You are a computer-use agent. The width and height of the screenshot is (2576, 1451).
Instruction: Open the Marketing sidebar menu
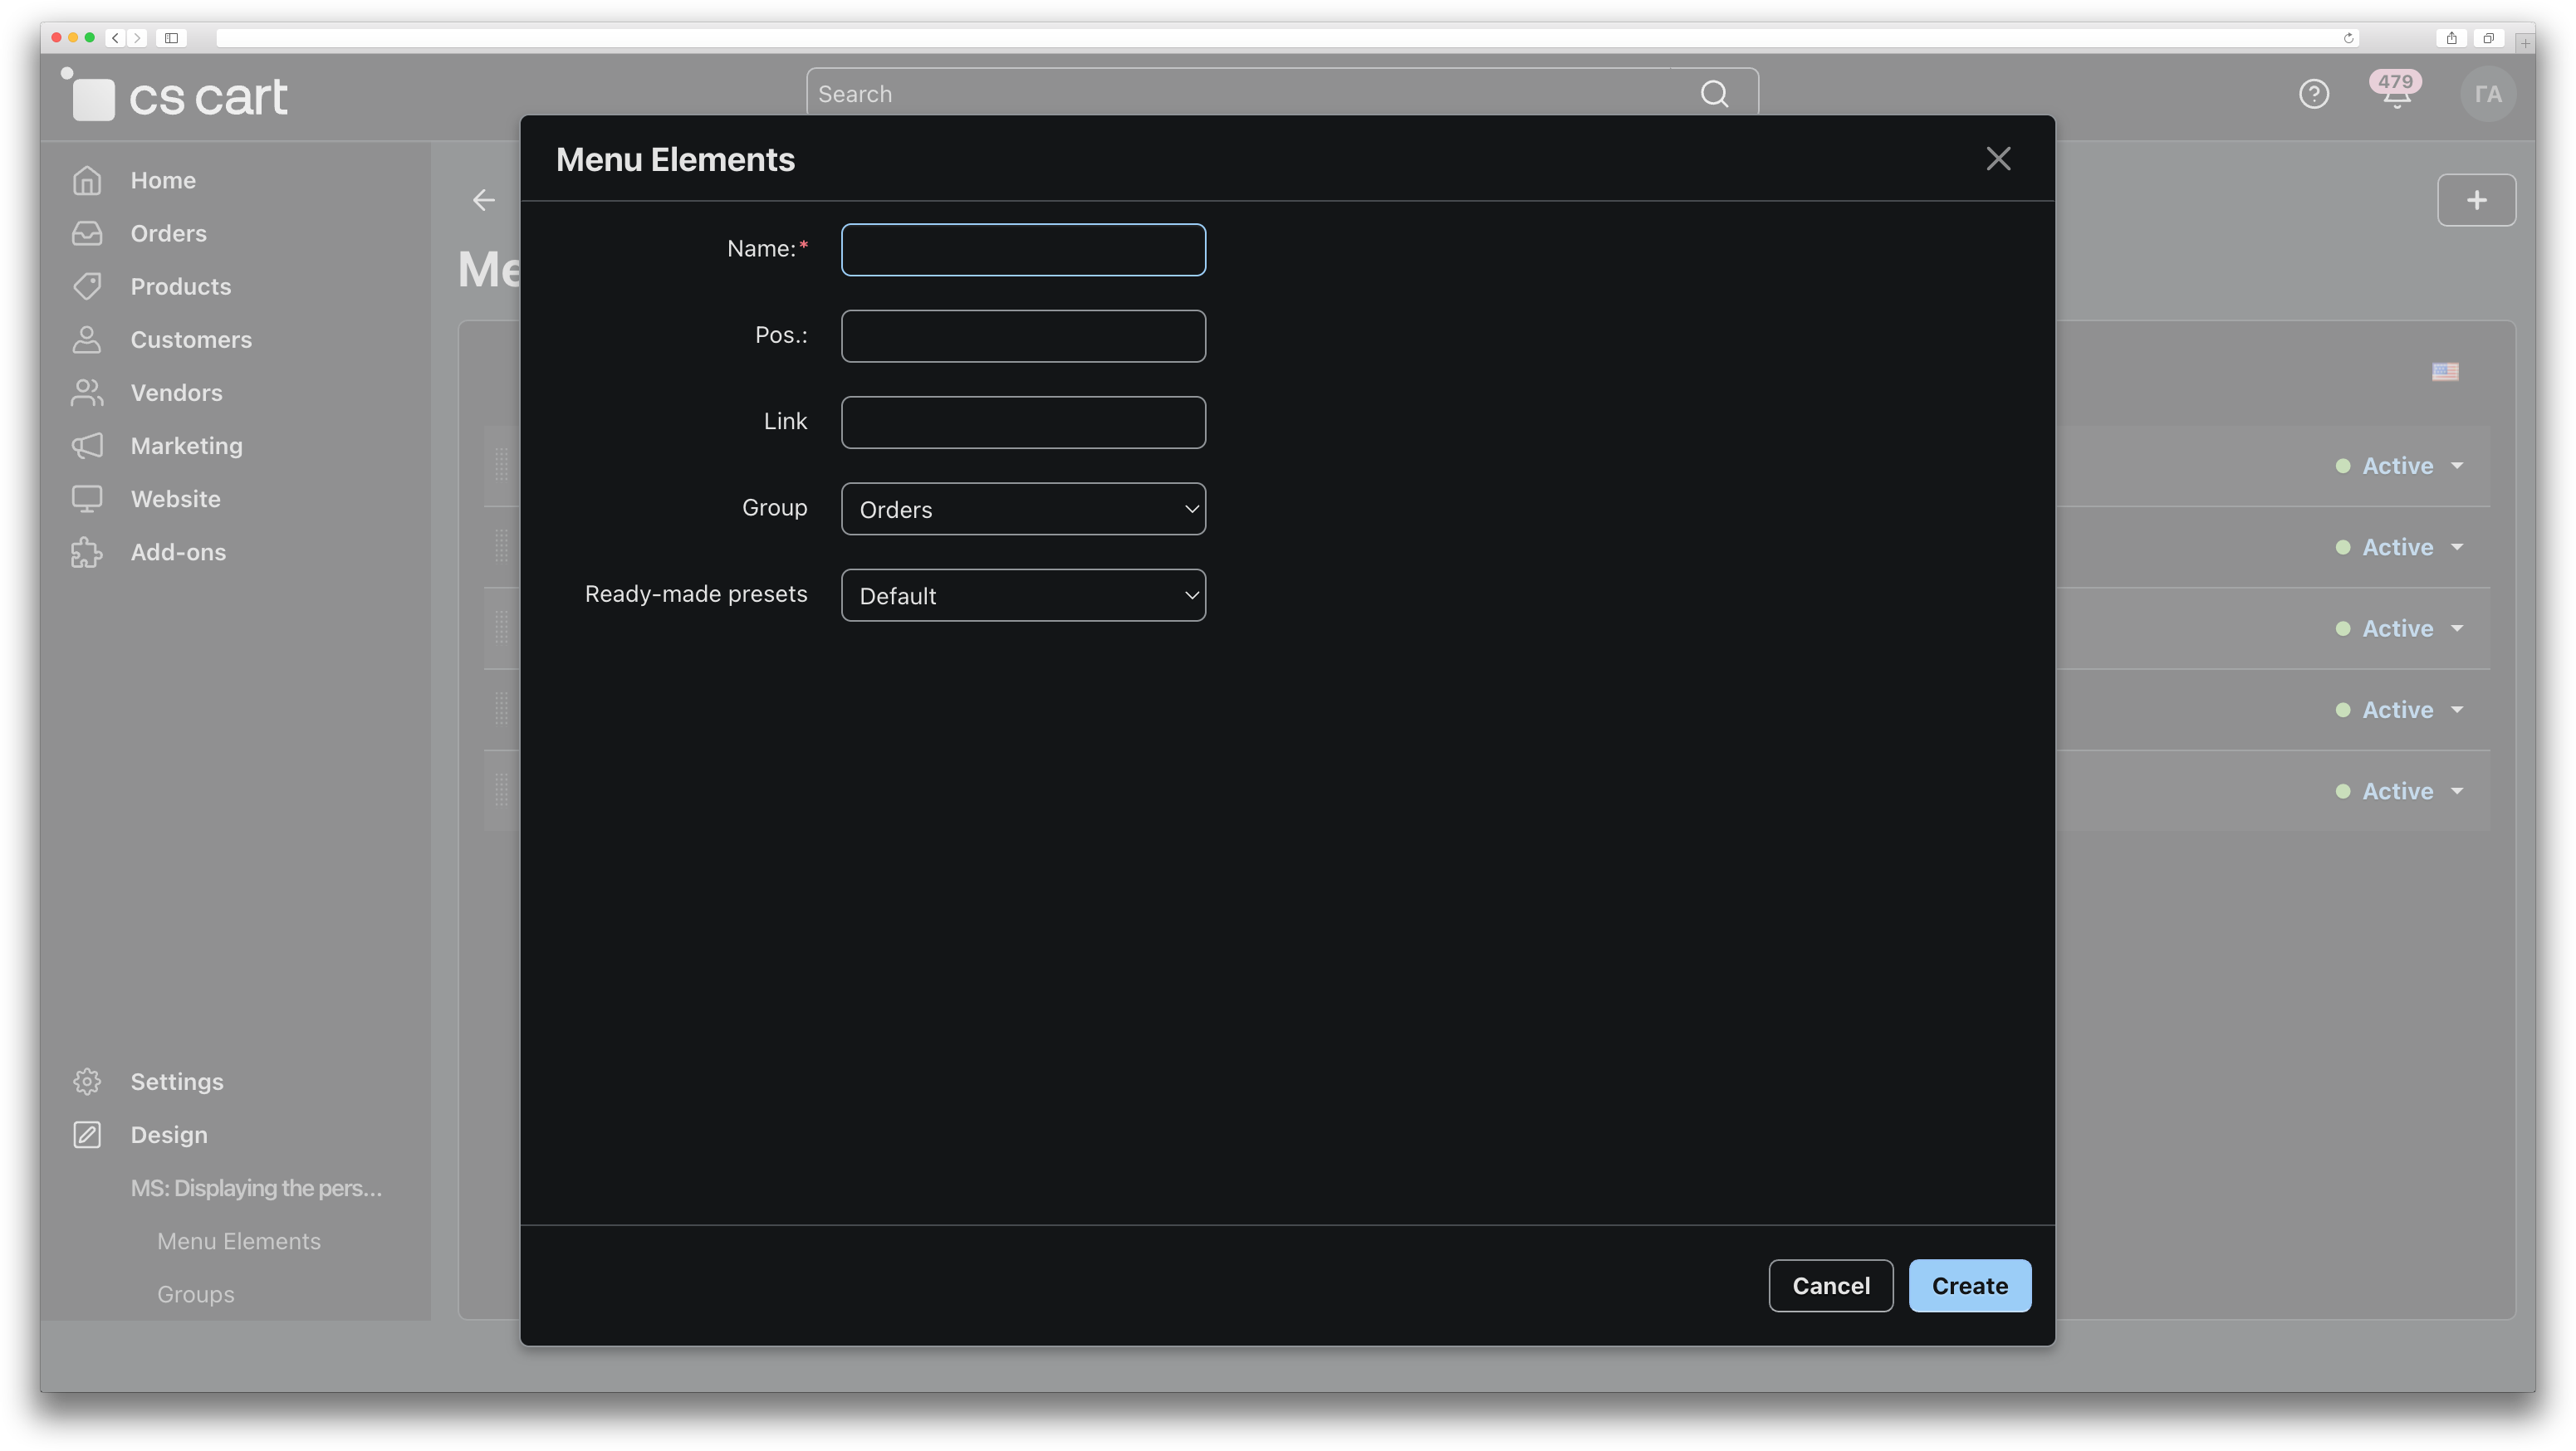186,446
